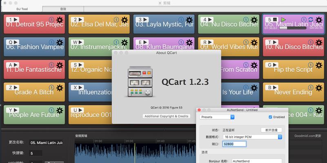Click the gear on Instrumenjackin cart
This screenshot has width=327, height=163.
[x=125, y=43]
